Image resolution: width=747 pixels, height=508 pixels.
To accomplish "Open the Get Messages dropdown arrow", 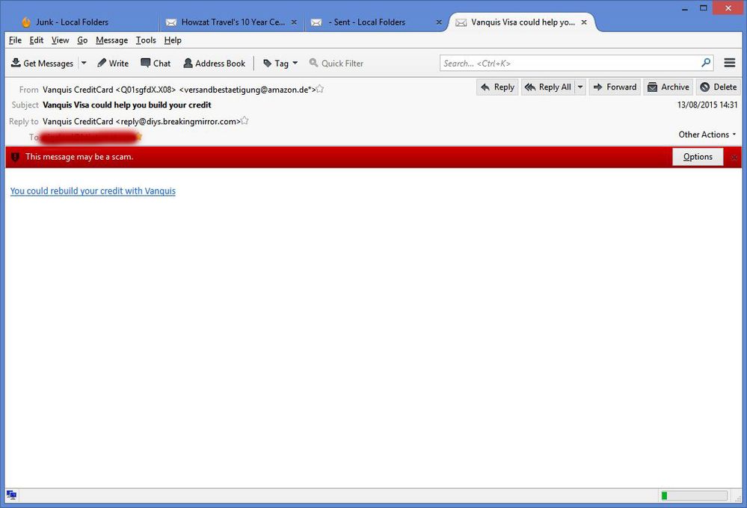I will [84, 63].
